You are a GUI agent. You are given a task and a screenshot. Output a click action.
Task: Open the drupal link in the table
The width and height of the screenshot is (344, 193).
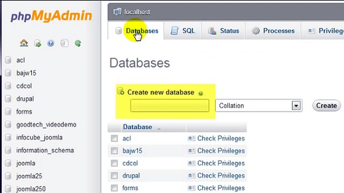pyautogui.click(x=131, y=176)
